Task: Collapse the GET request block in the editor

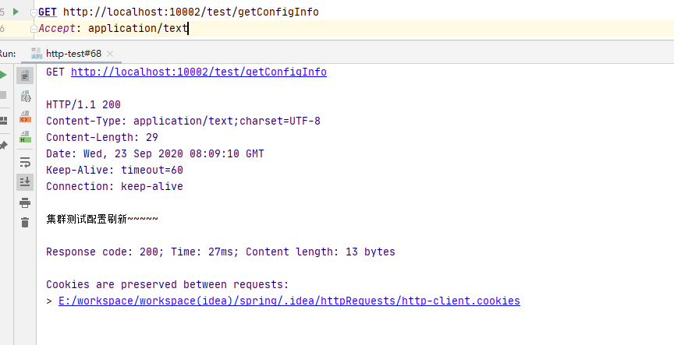Action: (33, 12)
